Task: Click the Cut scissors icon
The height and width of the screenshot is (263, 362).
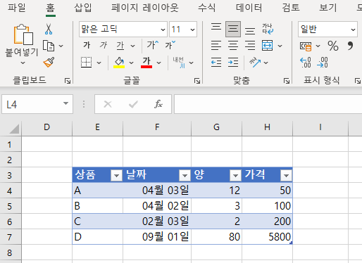Action: (49, 29)
